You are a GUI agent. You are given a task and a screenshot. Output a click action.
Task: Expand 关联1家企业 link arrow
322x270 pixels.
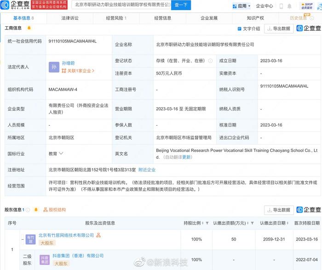(x=93, y=71)
